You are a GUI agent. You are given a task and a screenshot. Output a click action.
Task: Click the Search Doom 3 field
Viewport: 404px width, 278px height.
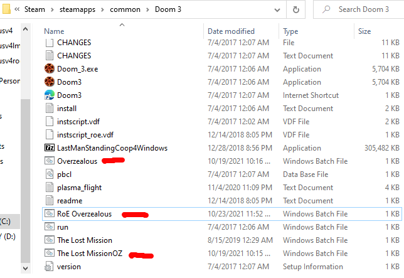pyautogui.click(x=359, y=9)
